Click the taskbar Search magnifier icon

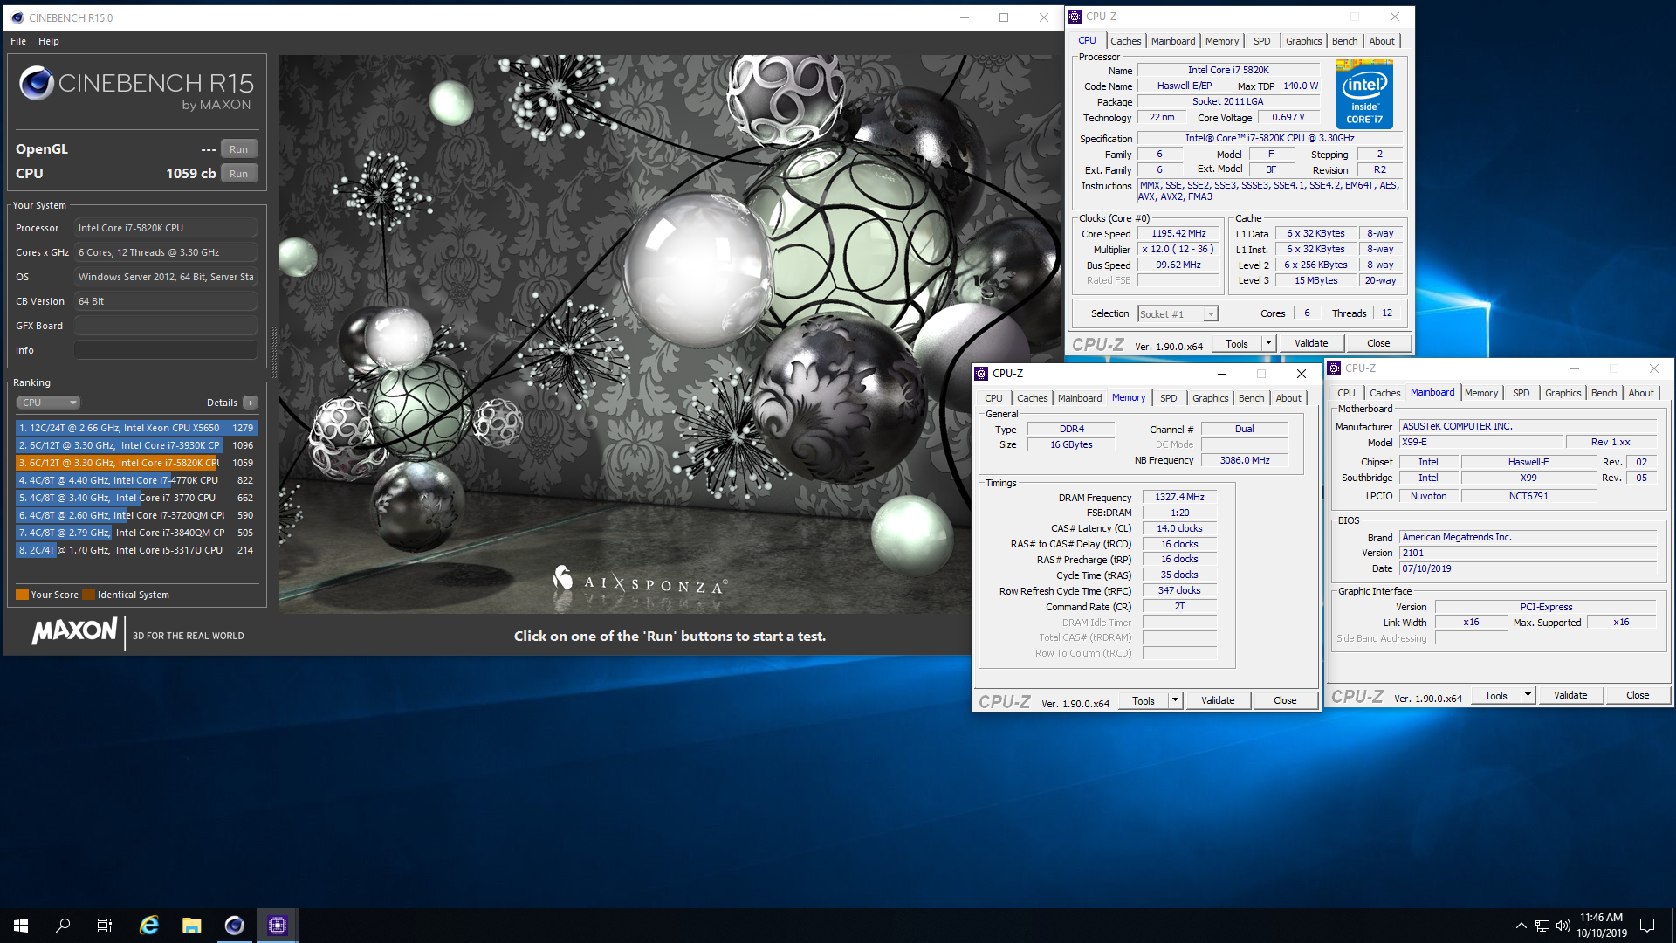click(63, 926)
